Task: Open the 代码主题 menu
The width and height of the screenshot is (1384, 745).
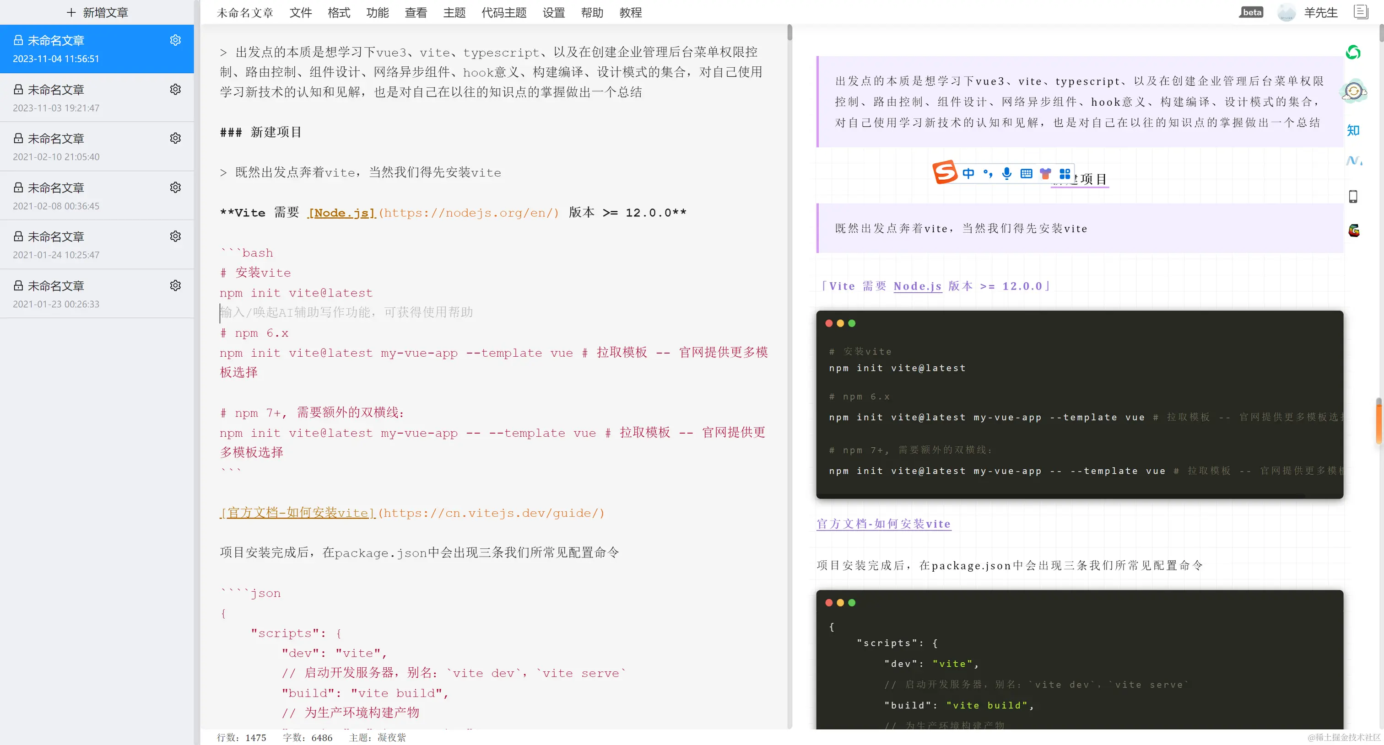Action: (503, 12)
